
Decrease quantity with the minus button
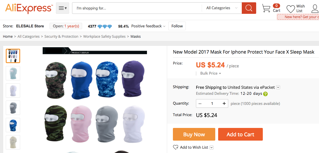pyautogui.click(x=200, y=103)
